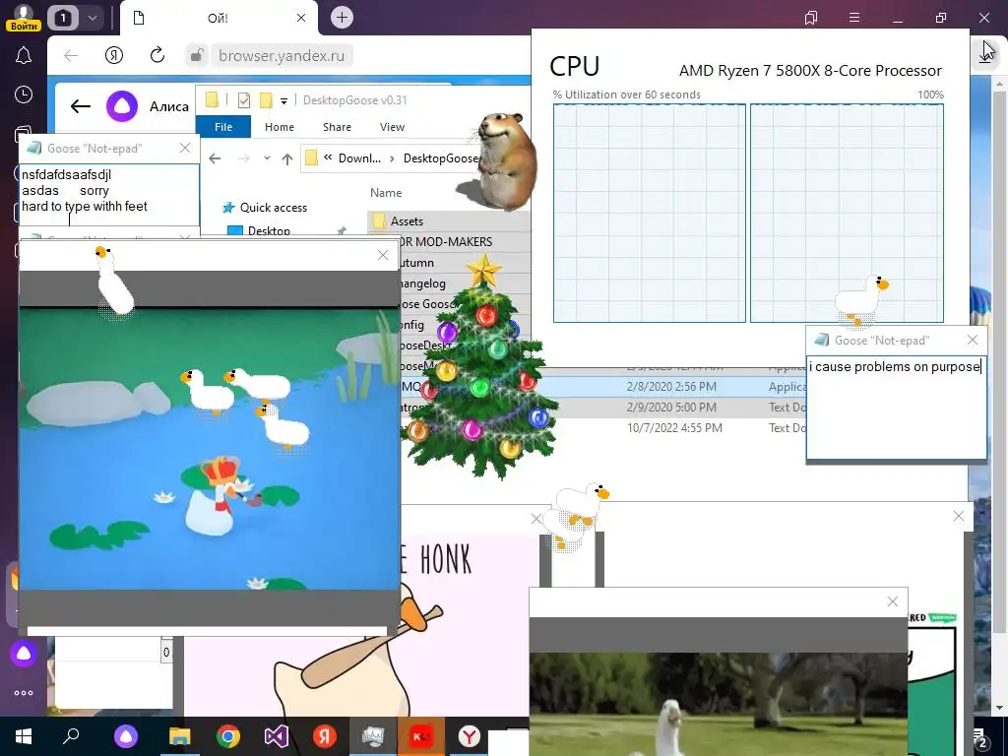Open Task Manager from taskbar
Viewport: 1008px width, 756px height.
(x=373, y=736)
